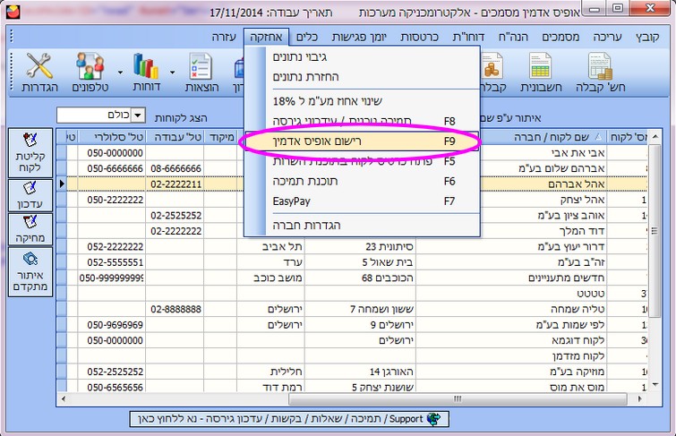The height and width of the screenshot is (436, 676).
Task: Close the אחזקה maintenance menu
Action: pos(267,37)
